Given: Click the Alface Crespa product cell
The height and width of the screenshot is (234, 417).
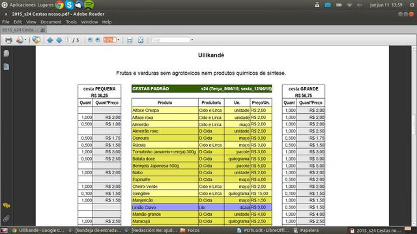Looking at the screenshot, I should click(165, 110).
